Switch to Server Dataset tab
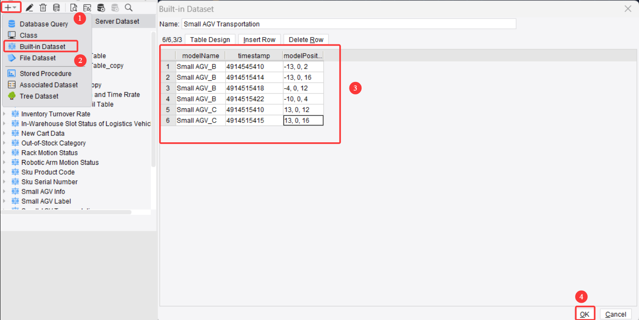639x320 pixels. 117,21
